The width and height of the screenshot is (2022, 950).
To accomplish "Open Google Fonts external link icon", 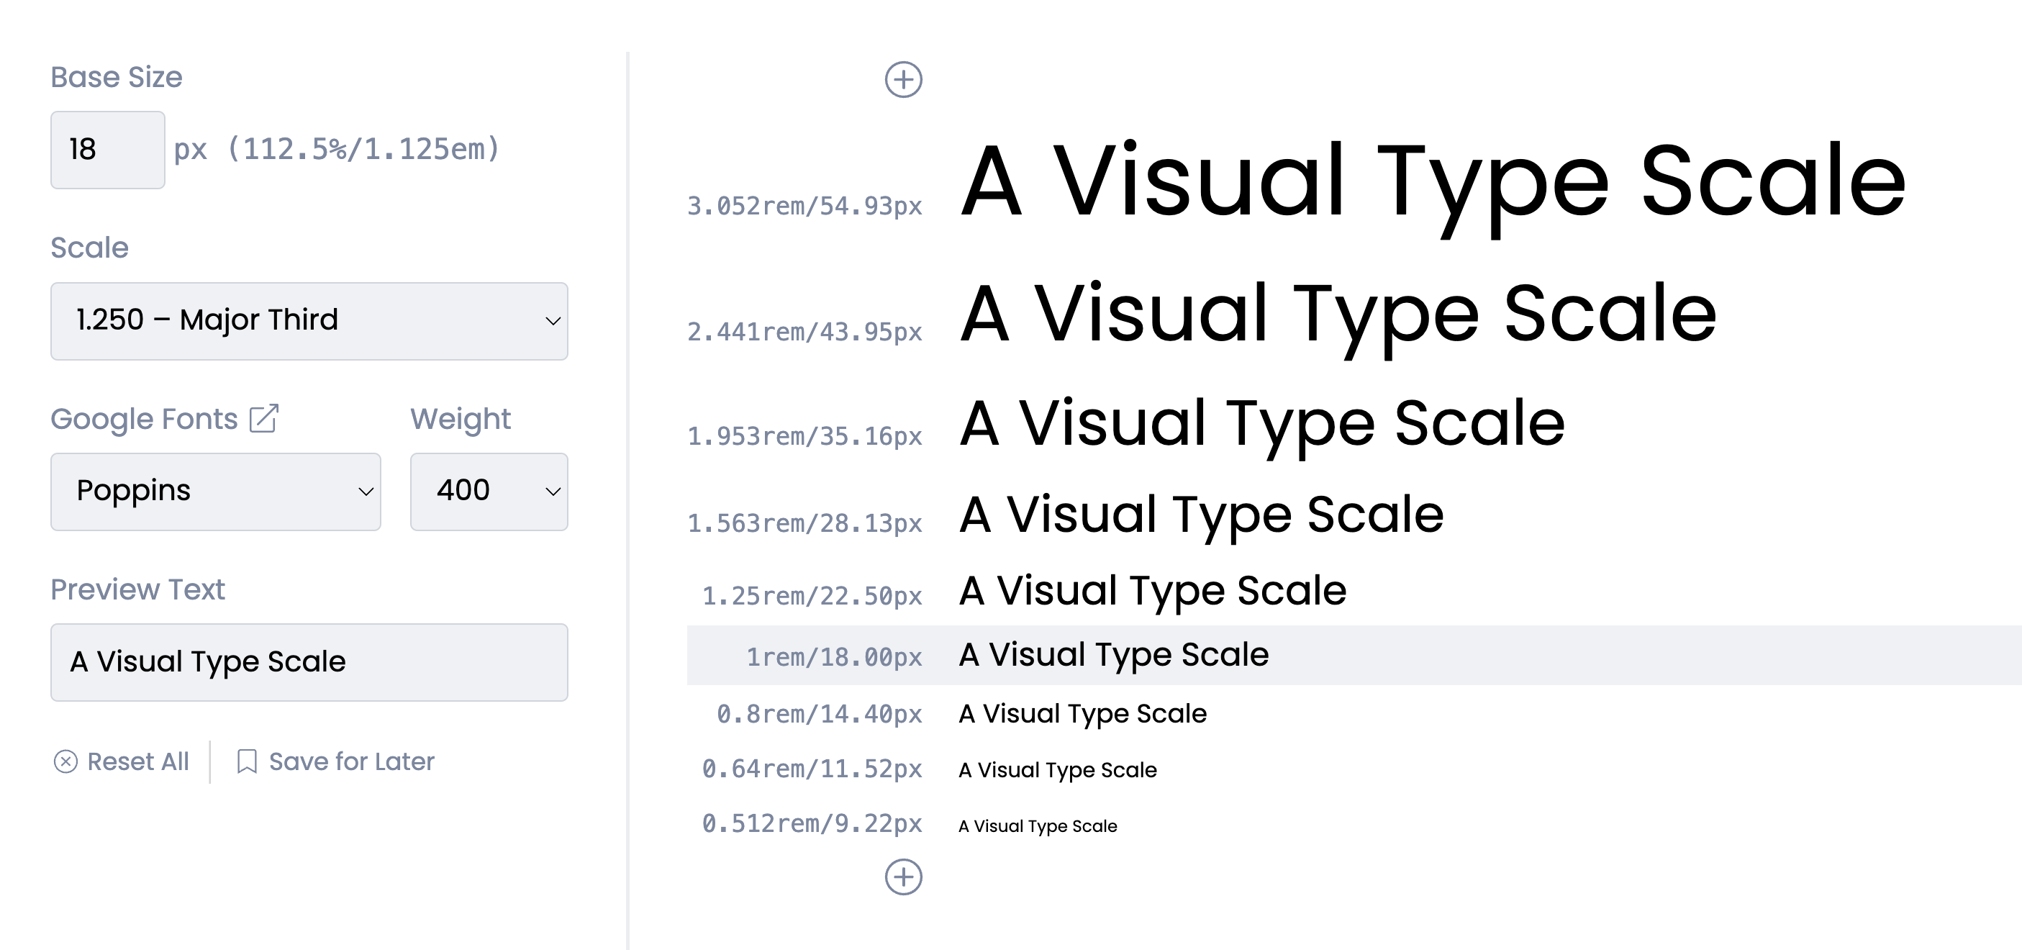I will (x=264, y=418).
